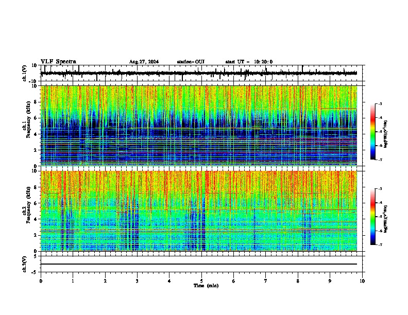
Task: Click the log(PSD) label beside ch.2 colorbar
Action: [385, 219]
